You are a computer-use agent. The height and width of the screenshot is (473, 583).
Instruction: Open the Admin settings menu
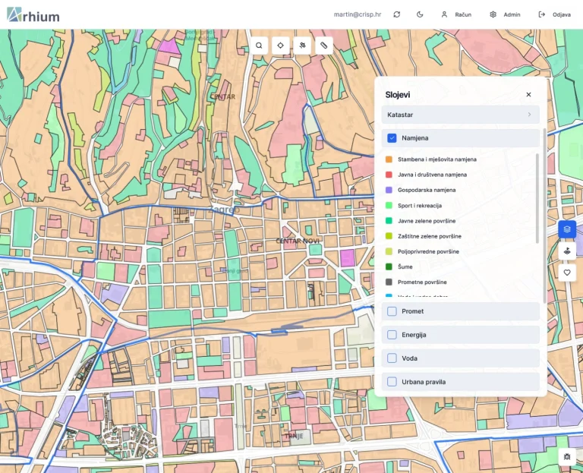(505, 14)
